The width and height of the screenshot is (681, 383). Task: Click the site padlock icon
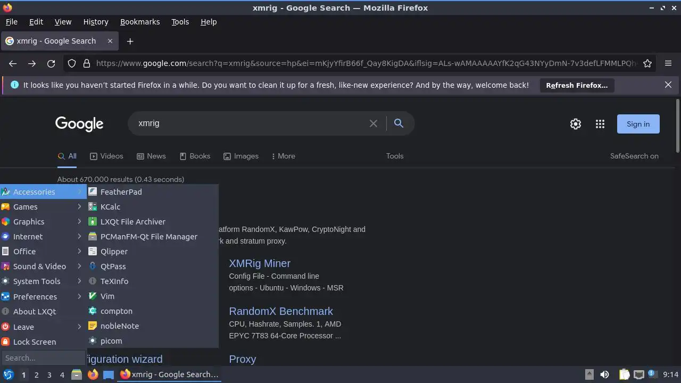click(x=87, y=63)
